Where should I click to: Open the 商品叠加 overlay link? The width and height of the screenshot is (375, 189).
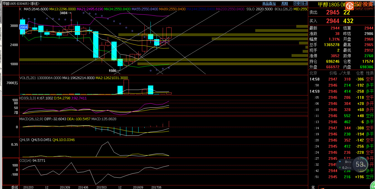[269, 4]
